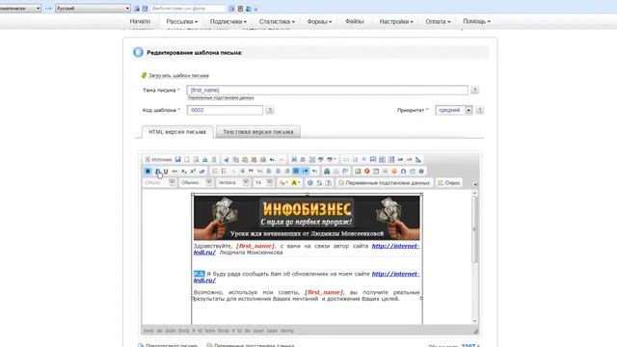Open the Styles dropdown in editor
Screen dimensions: 617x347
click(159, 182)
